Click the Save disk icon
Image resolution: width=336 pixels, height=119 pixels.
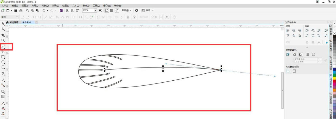coord(16,10)
